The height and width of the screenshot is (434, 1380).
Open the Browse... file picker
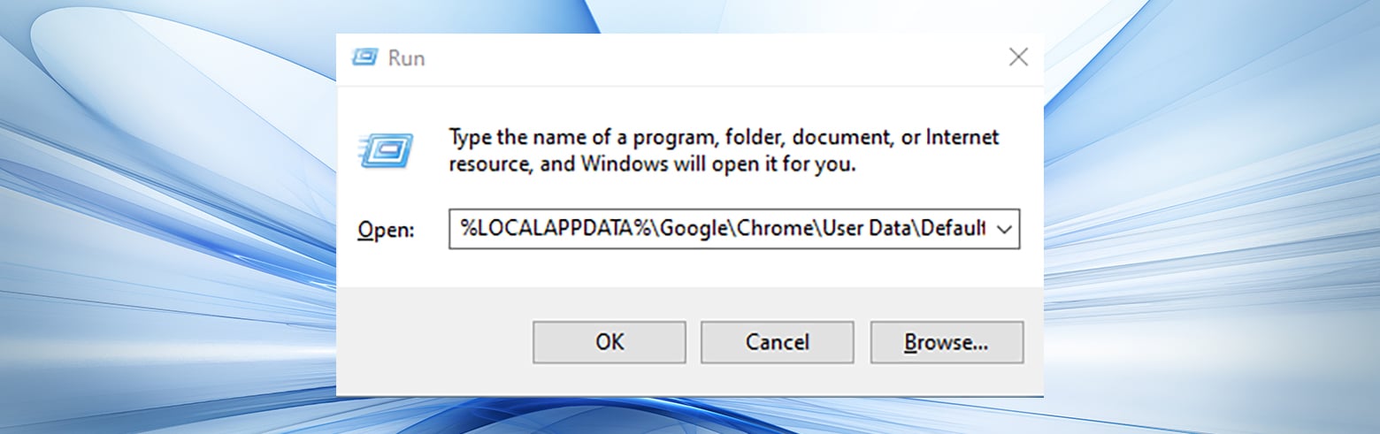coord(947,342)
